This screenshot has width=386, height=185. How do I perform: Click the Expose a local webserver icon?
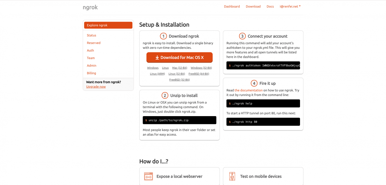click(148, 176)
